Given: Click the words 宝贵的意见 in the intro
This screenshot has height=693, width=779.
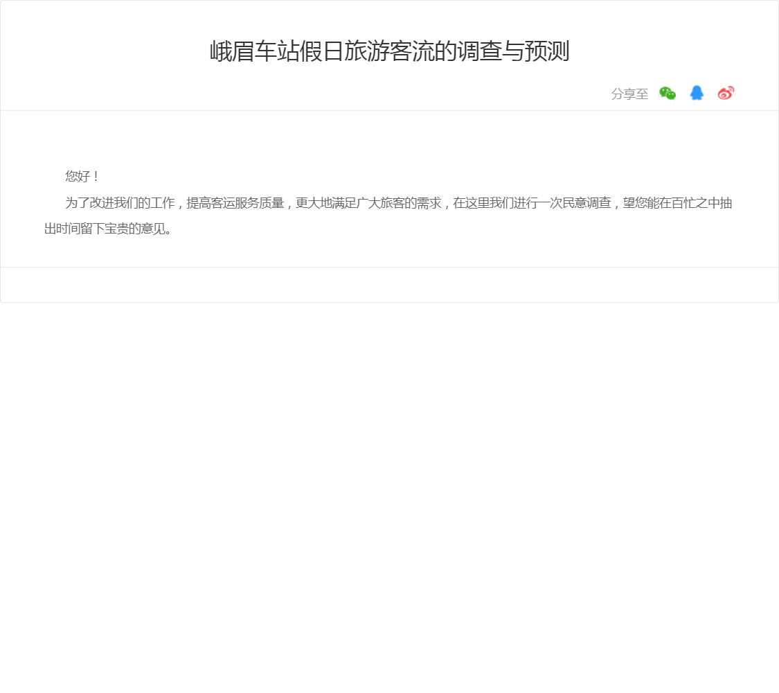Looking at the screenshot, I should tap(136, 229).
